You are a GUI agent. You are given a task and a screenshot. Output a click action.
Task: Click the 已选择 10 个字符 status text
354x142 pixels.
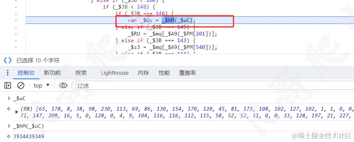pos(38,60)
